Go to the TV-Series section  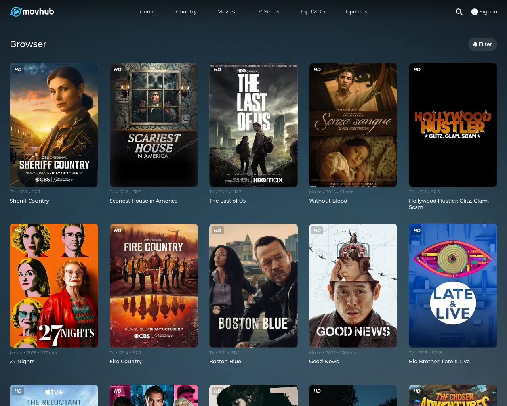(x=267, y=12)
